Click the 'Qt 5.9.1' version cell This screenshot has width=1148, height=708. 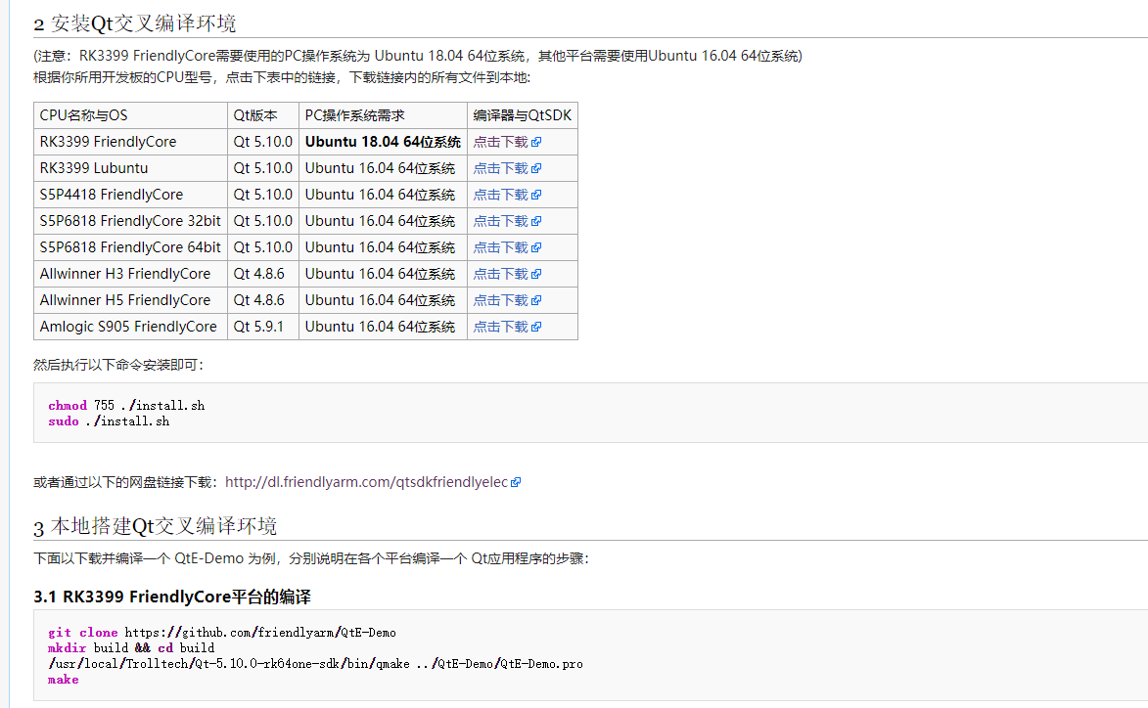point(263,327)
